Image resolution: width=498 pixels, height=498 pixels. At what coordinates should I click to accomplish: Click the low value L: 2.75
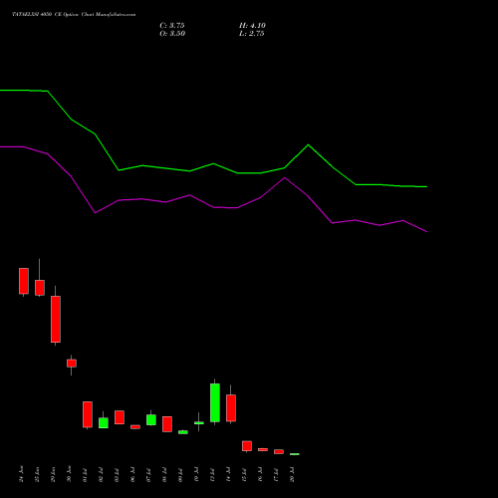click(252, 34)
